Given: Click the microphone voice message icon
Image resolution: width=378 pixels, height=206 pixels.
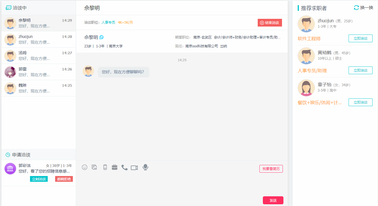Looking at the screenshot, I should point(145,167).
